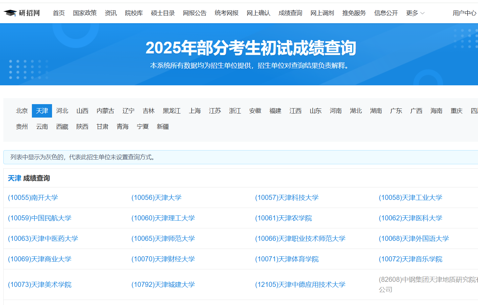Select 贵州 province

coord(22,127)
